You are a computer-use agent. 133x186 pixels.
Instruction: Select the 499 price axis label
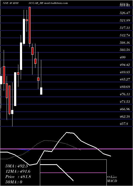click(123, 57)
